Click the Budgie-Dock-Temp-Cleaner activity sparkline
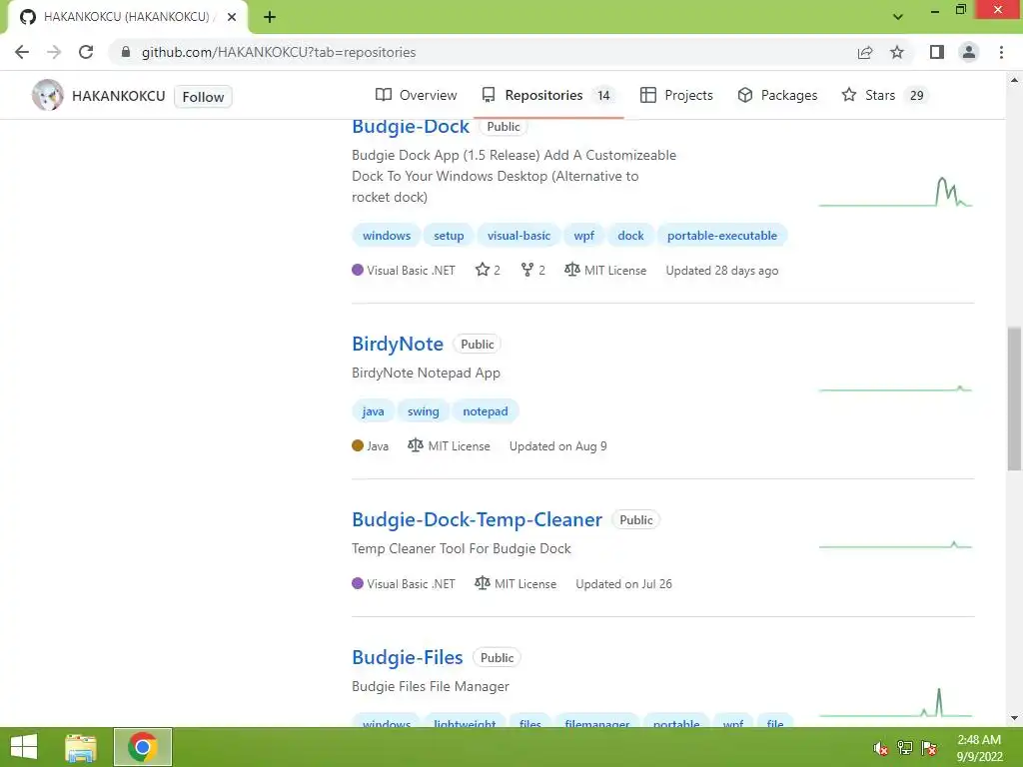Viewport: 1023px width, 767px height. 896,544
